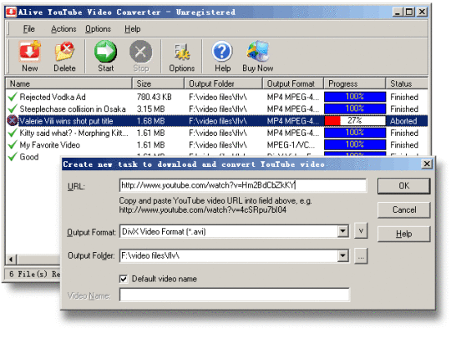Click the 27% progress bar of Valerie Vili

(355, 121)
